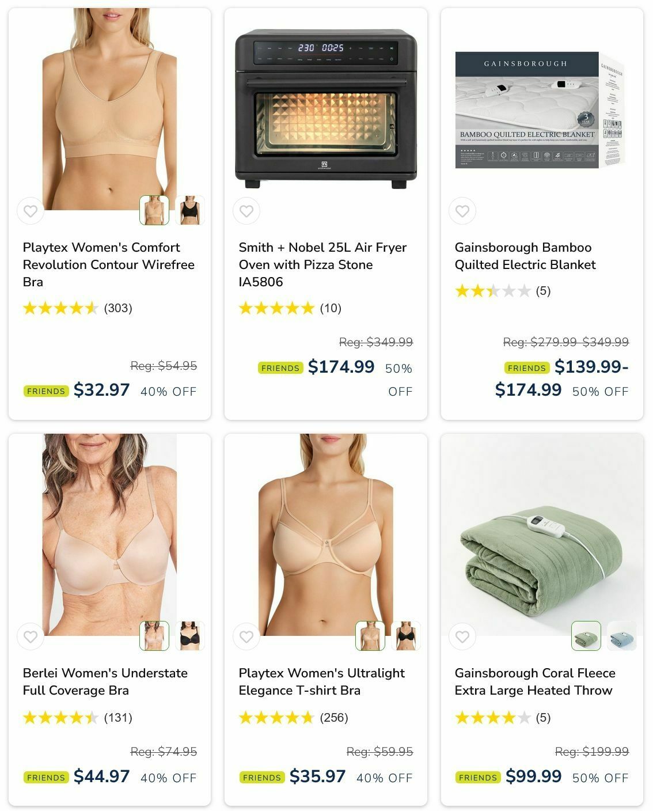Open Berlei Women's Understate Full Coverage Bra link
The width and height of the screenshot is (653, 811).
[x=105, y=681]
